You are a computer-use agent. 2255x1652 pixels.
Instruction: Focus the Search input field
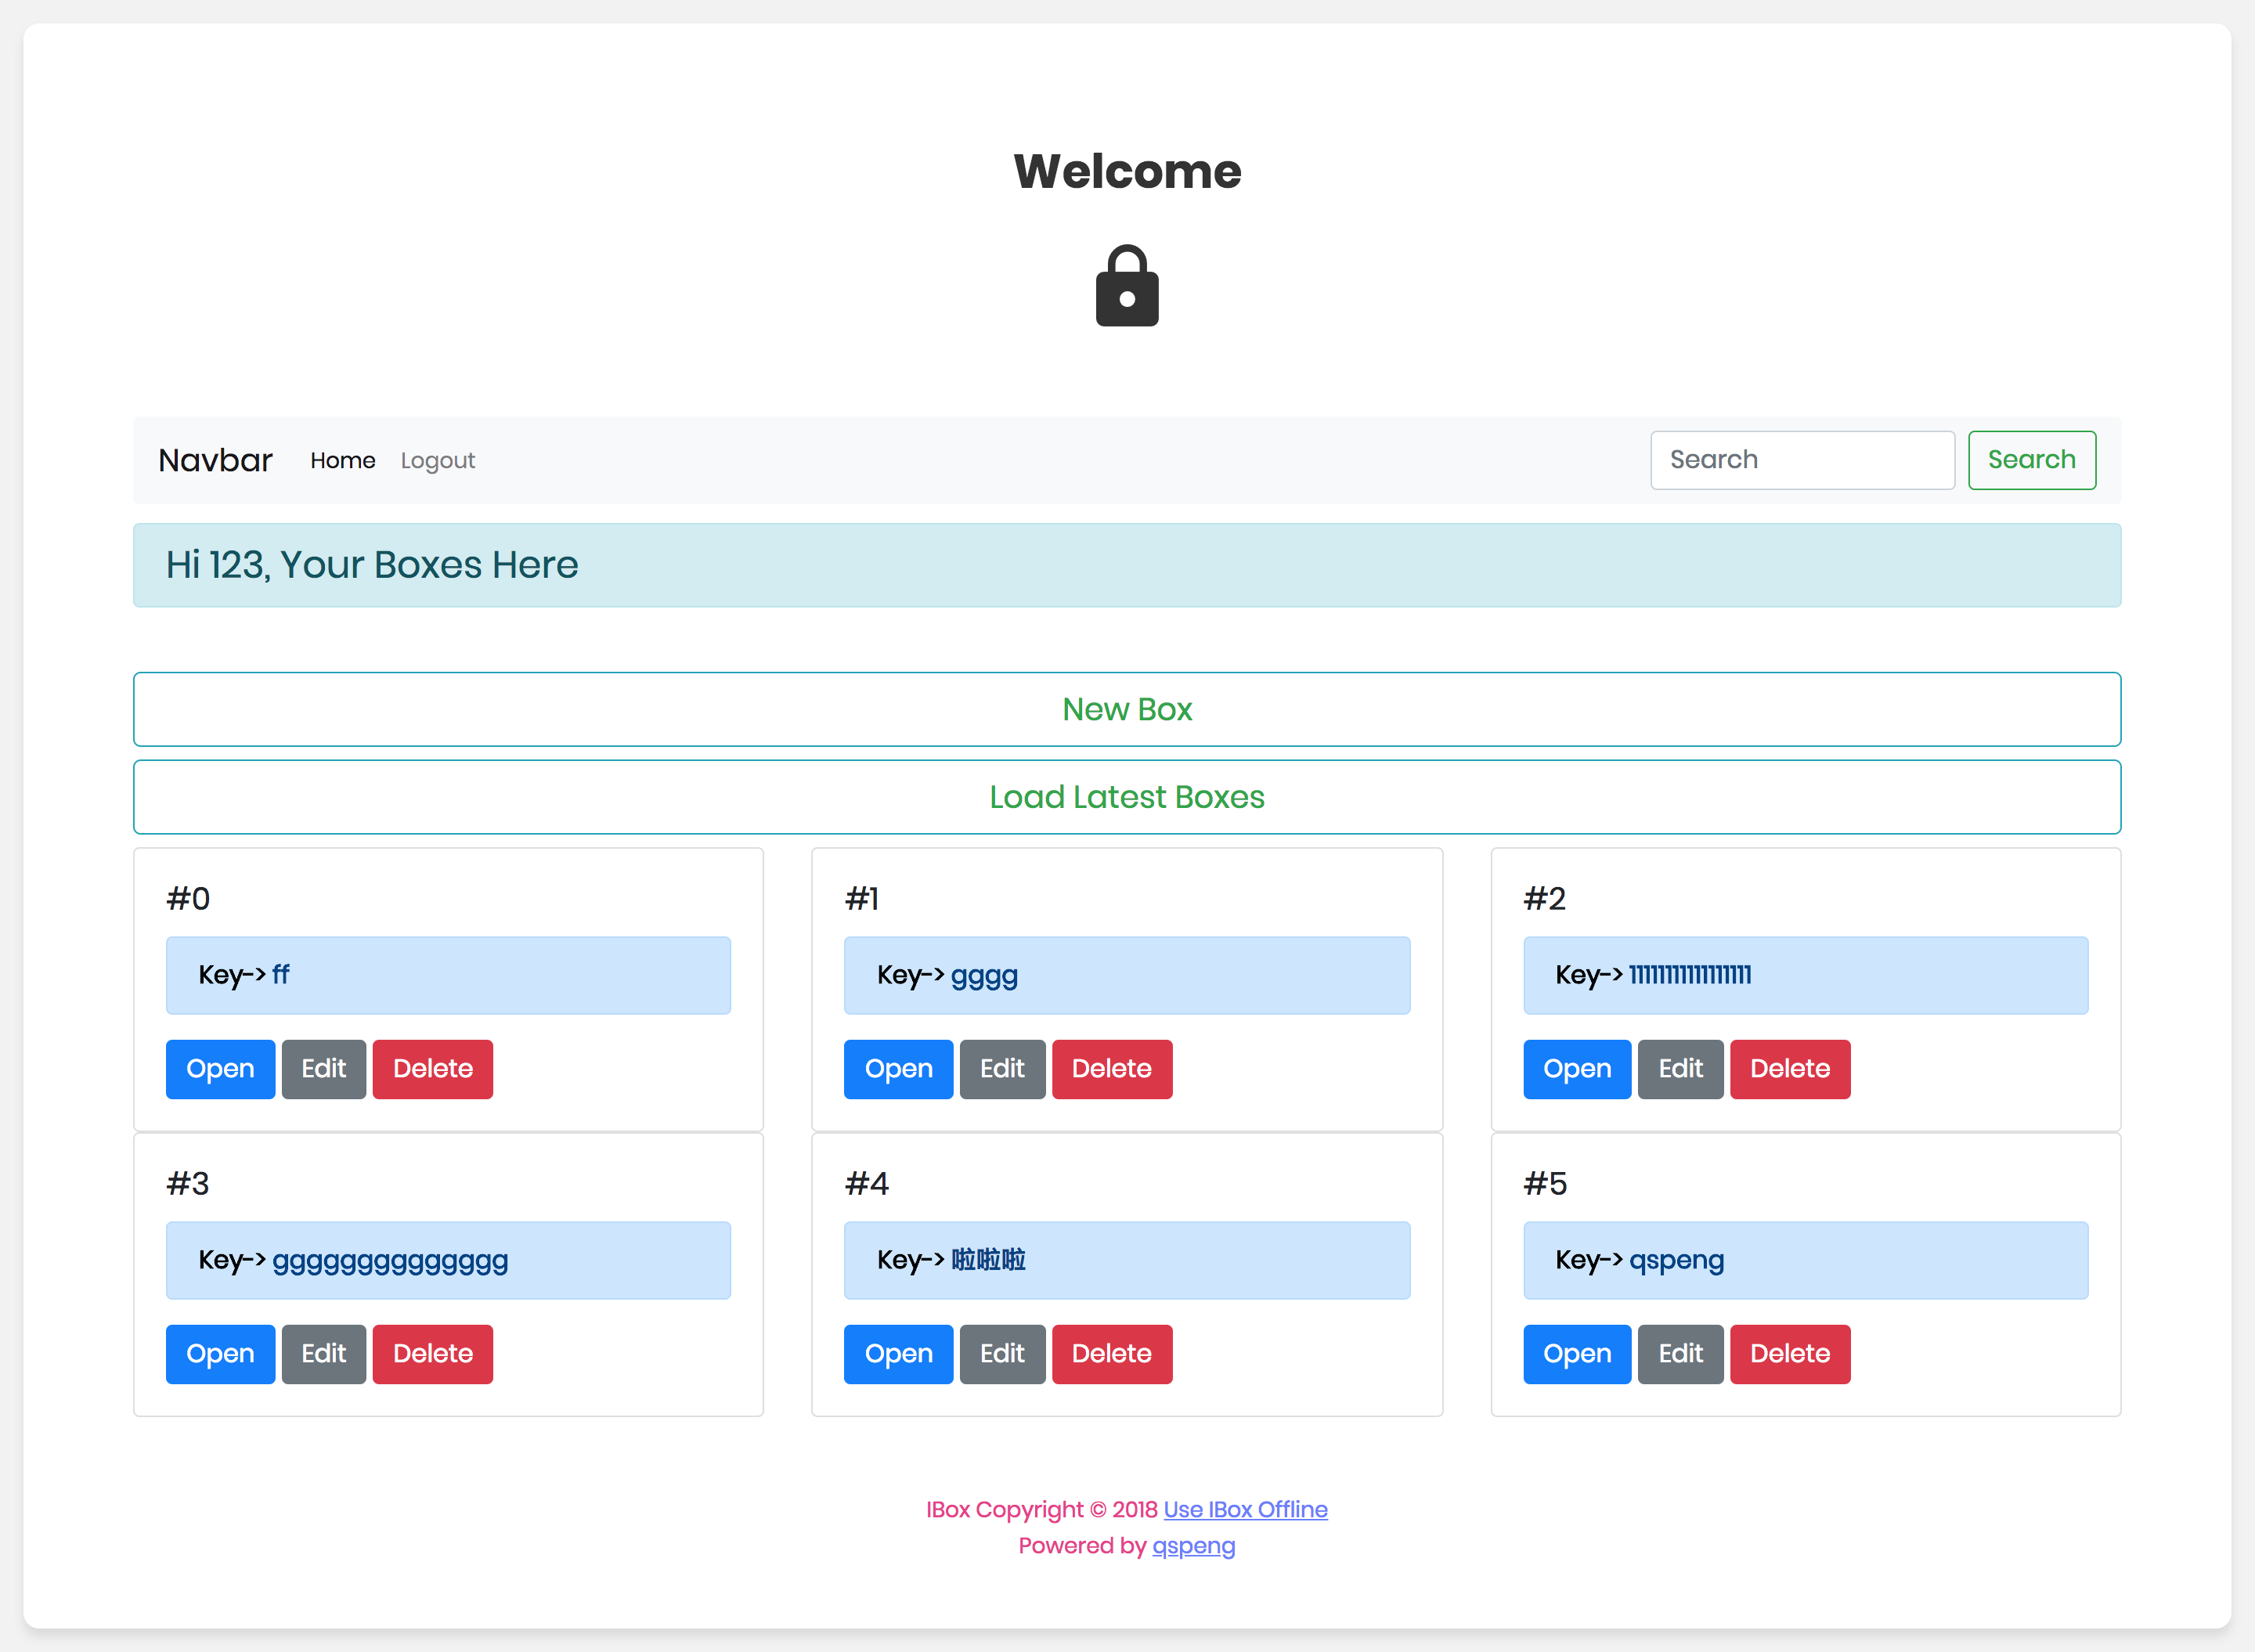[1801, 460]
